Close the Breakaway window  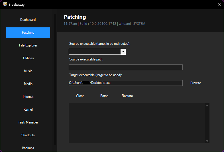(219, 4)
